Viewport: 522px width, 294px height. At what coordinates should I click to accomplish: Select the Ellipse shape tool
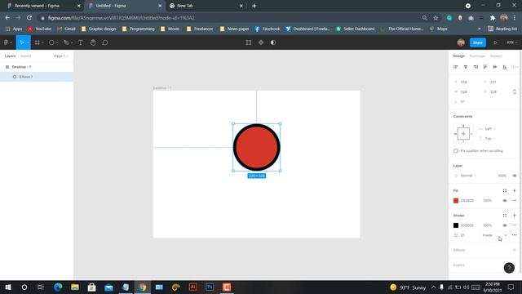tap(51, 42)
